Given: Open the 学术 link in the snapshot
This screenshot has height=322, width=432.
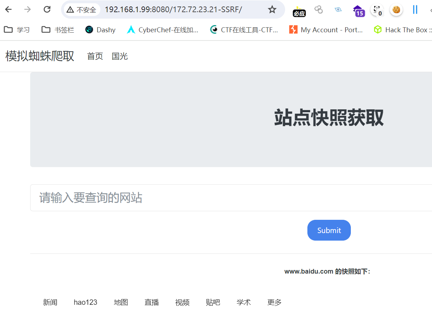Looking at the screenshot, I should pos(244,302).
